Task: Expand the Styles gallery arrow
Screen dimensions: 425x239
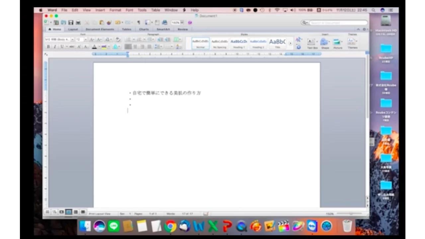Action: point(290,43)
